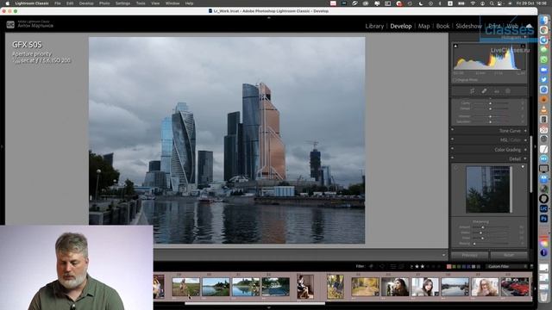Toggle the Detail panel on/off switch
Screen dimensions: 552x310
(x=452, y=158)
